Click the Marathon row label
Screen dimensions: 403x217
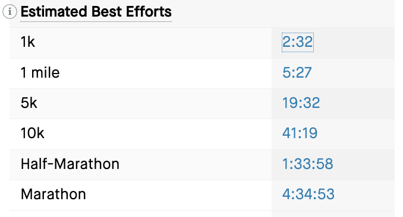pyautogui.click(x=53, y=194)
